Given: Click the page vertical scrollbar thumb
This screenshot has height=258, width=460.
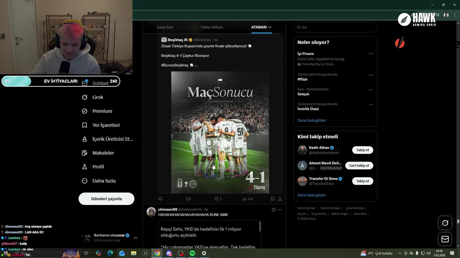Looking at the screenshot, I should click(x=458, y=221).
